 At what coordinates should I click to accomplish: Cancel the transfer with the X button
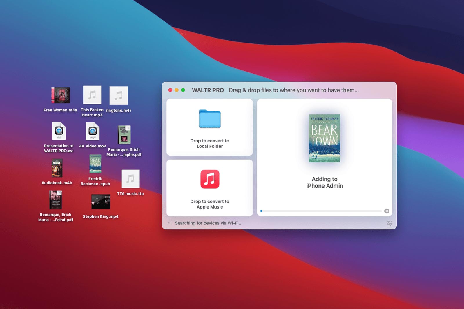pyautogui.click(x=387, y=211)
